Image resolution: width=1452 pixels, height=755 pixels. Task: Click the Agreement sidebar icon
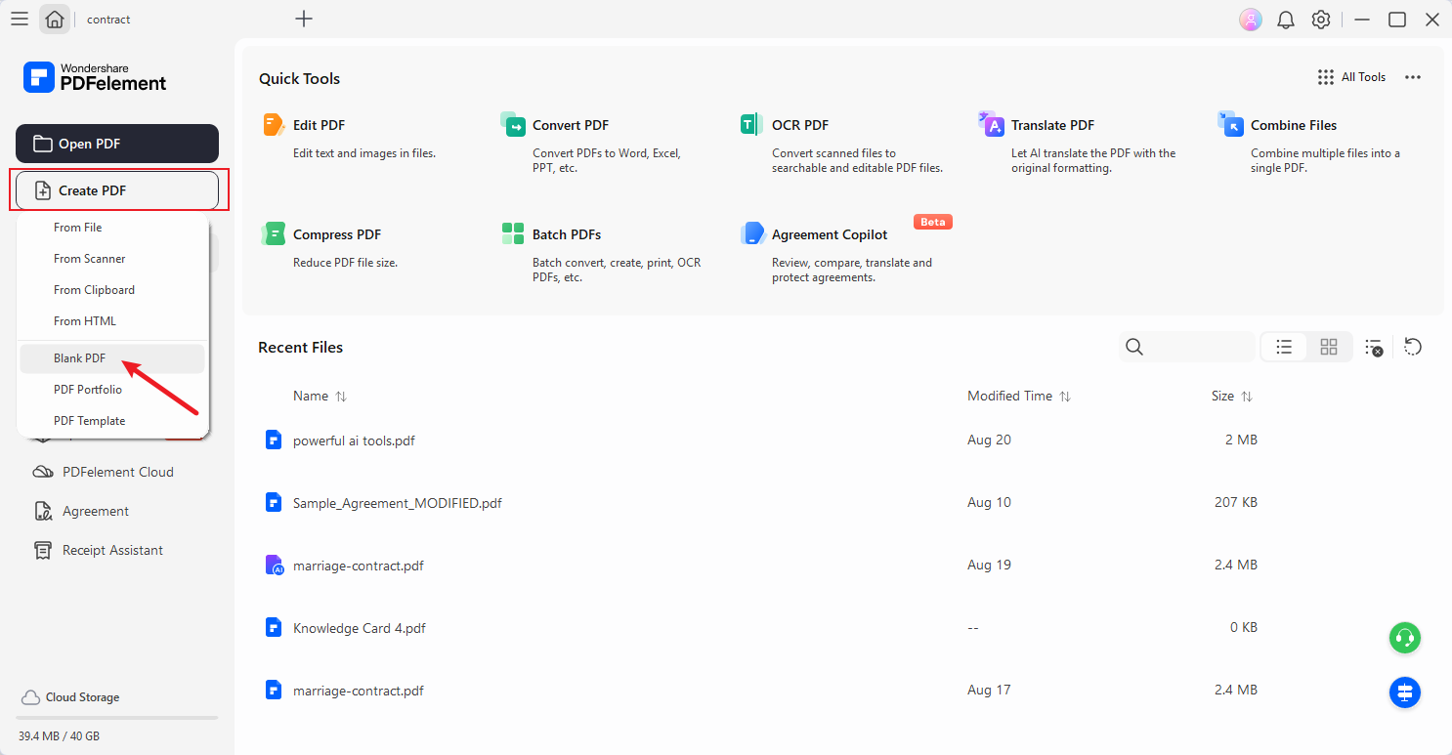click(43, 511)
